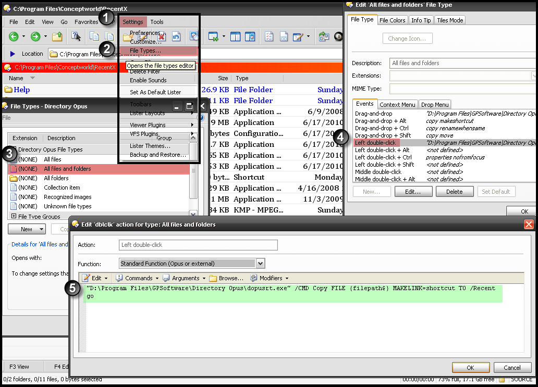
Task: Select the Left double-click + Ctrl event
Action: pyautogui.click(x=445, y=157)
